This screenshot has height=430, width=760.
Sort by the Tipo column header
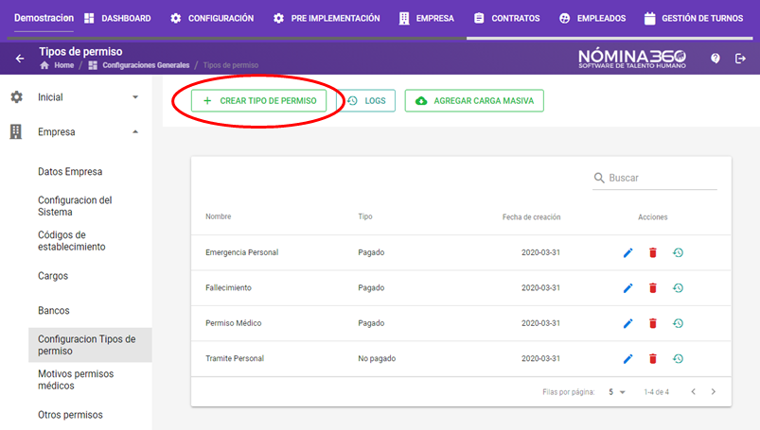[365, 216]
